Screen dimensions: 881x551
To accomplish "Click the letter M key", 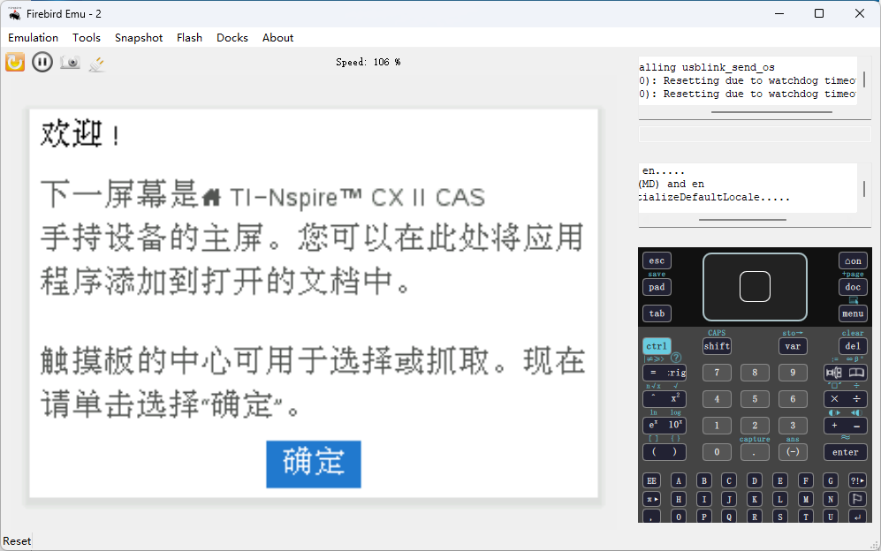I will click(806, 499).
